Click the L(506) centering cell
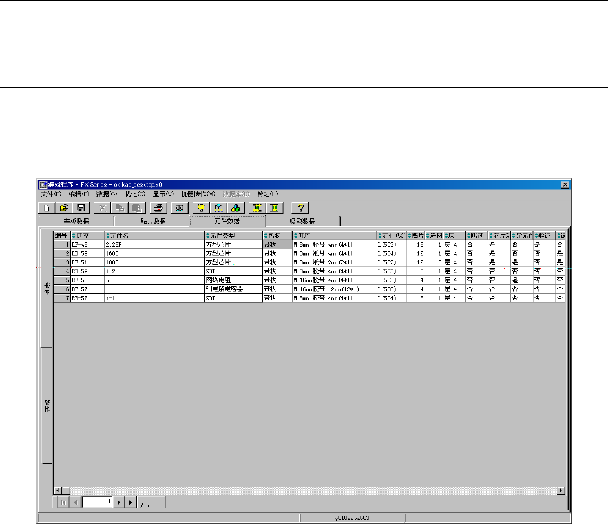 pos(392,289)
